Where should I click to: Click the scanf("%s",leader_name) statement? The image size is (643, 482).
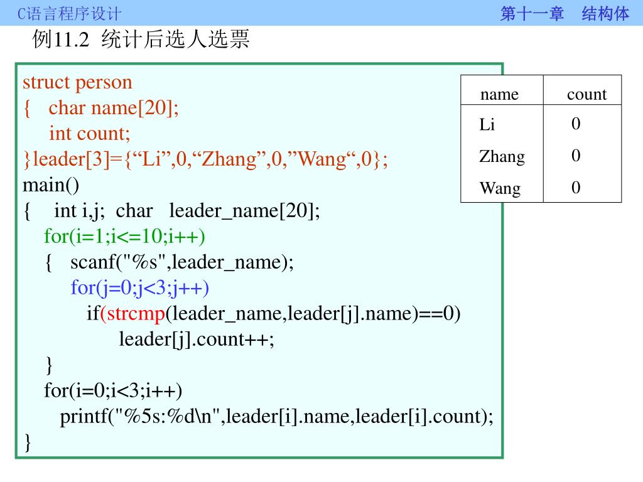coord(182,262)
